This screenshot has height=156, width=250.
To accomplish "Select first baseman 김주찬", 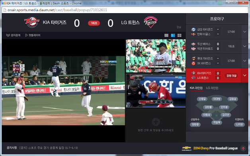I will 226,115.
